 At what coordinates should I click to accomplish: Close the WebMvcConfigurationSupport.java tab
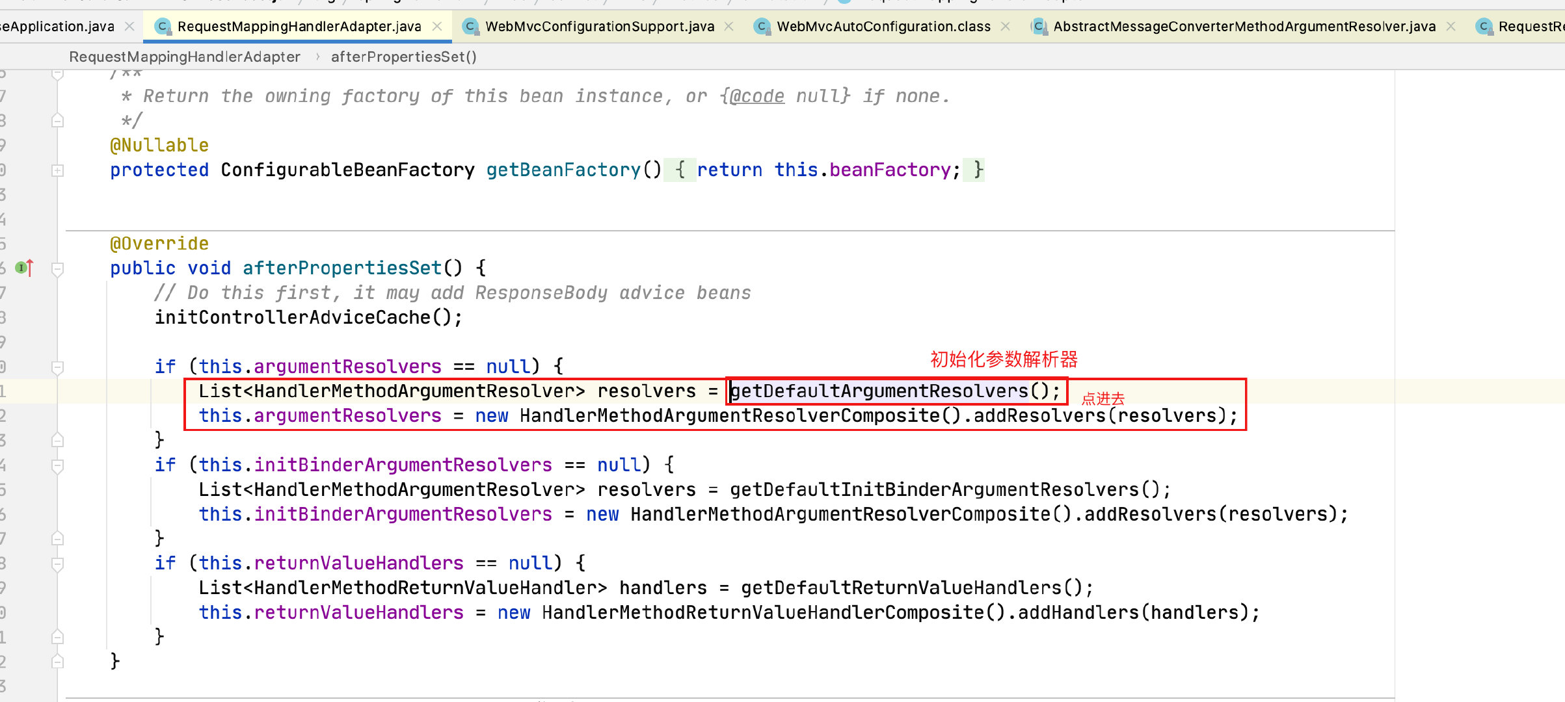(x=729, y=26)
